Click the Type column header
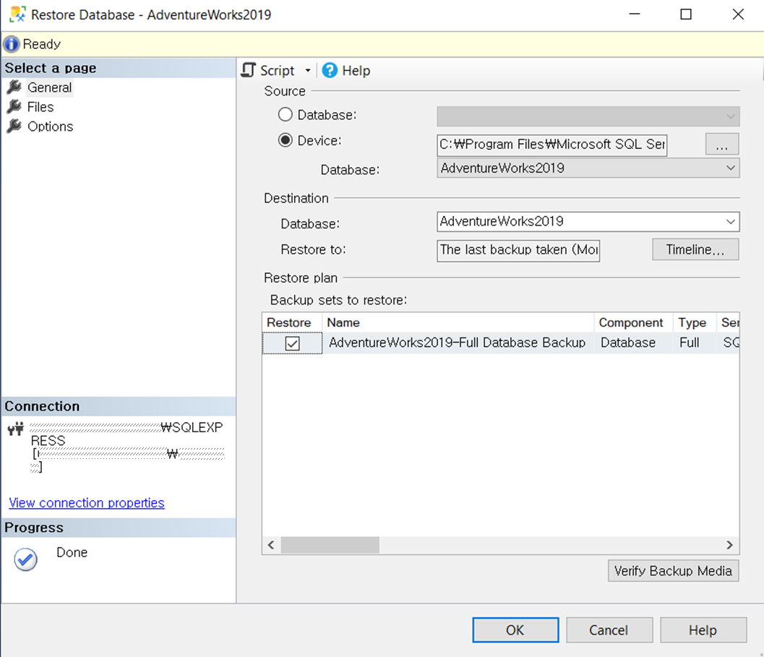This screenshot has width=764, height=657. 695,322
